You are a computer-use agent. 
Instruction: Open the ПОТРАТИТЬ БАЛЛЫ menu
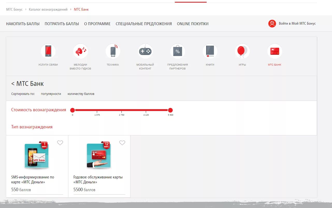[62, 24]
